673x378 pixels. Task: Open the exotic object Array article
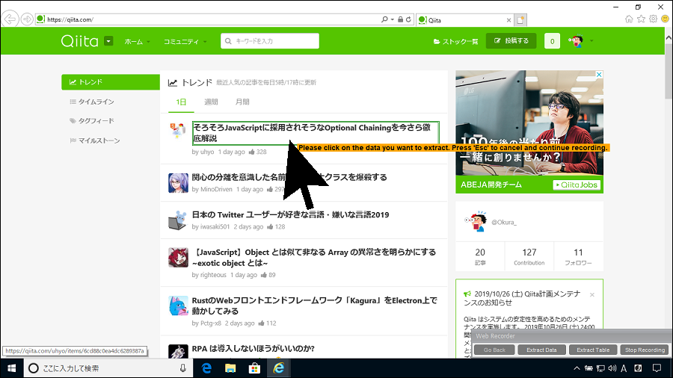tap(314, 258)
